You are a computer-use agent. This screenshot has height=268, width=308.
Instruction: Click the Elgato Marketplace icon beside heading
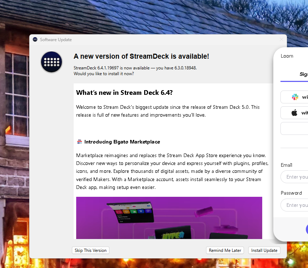(79, 142)
